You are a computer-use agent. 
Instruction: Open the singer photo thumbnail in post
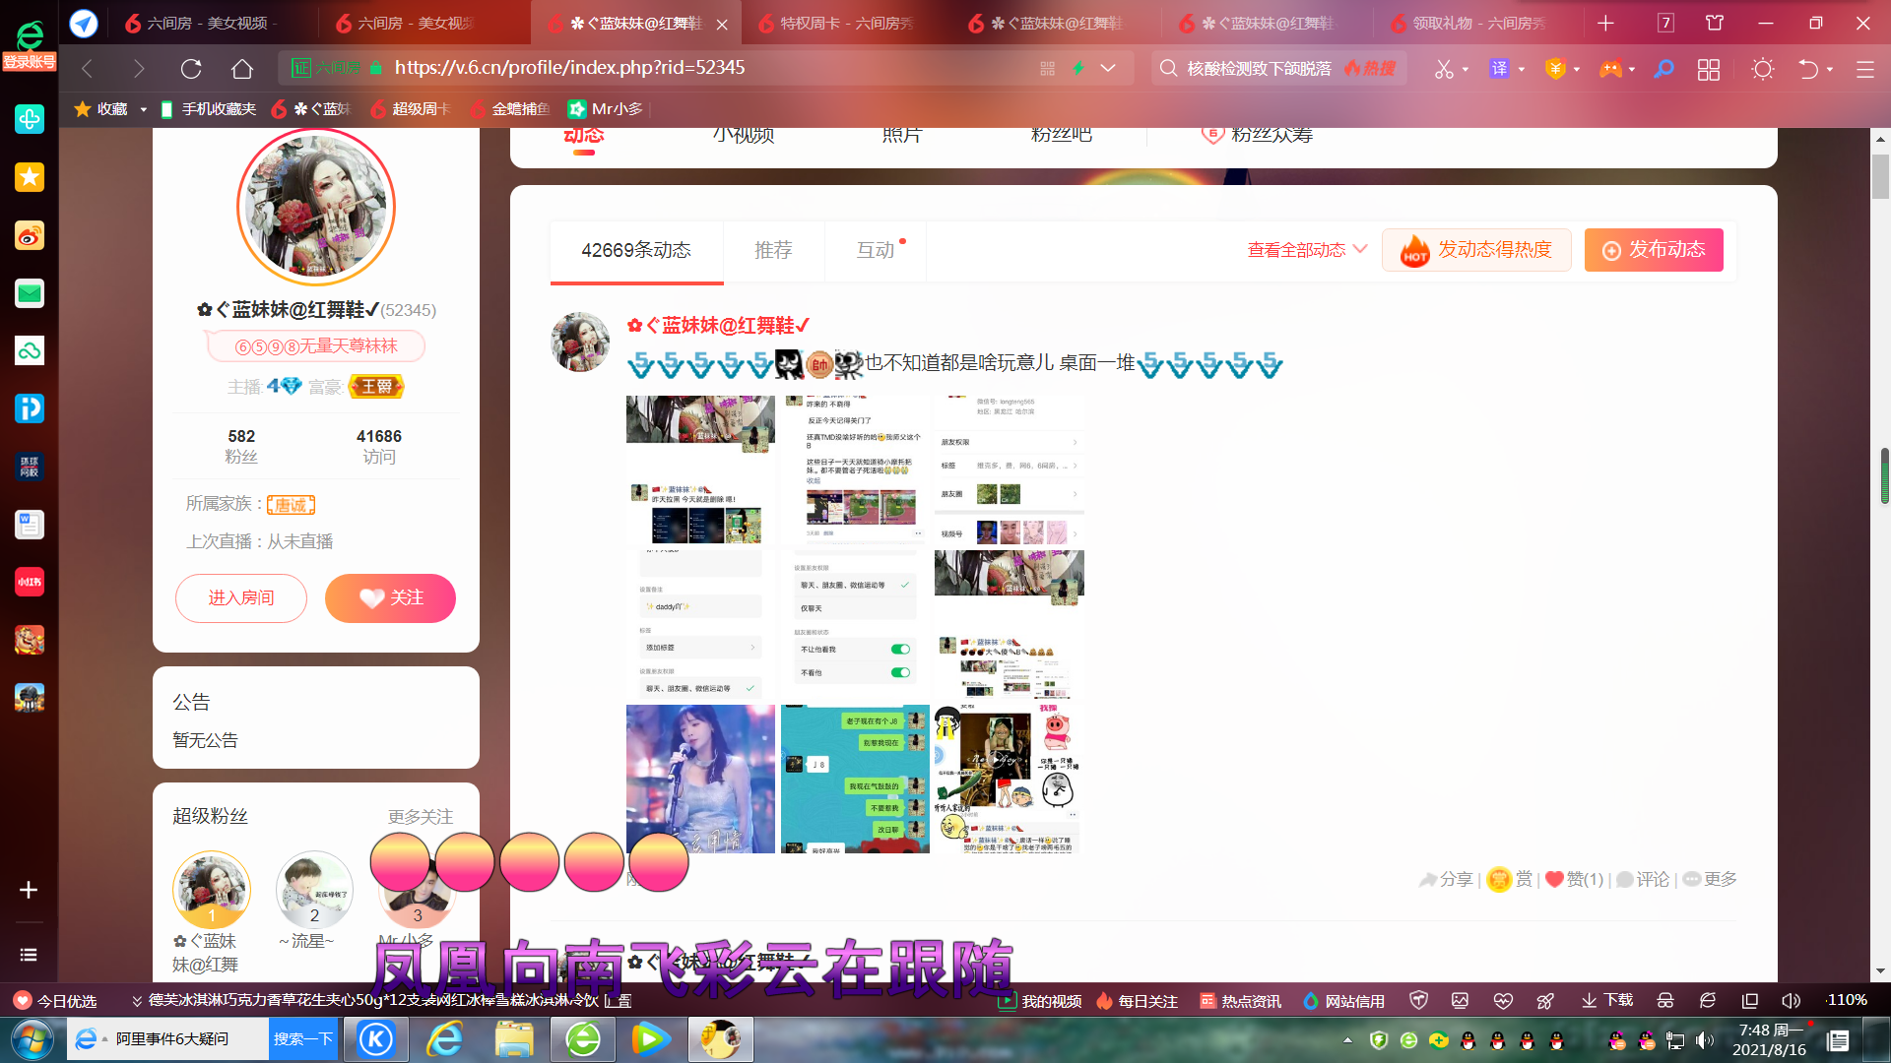coord(700,779)
